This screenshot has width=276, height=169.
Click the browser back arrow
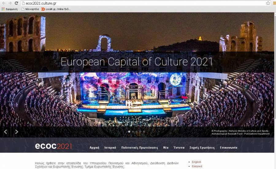click(x=4, y=3)
